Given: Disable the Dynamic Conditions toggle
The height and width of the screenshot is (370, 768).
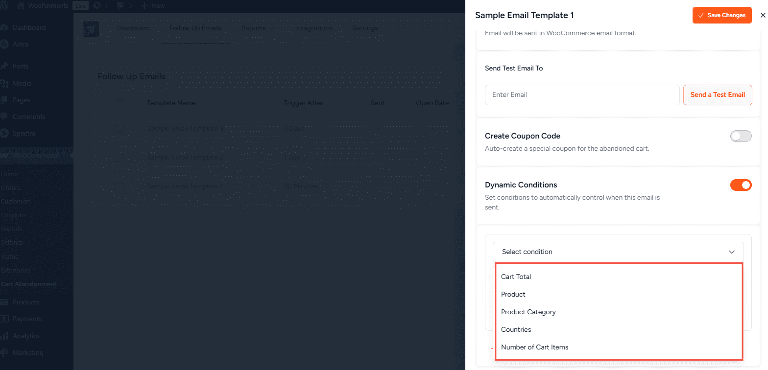Looking at the screenshot, I should [x=741, y=185].
